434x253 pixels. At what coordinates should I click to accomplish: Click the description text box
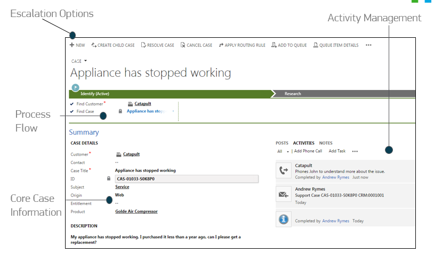pyautogui.click(x=156, y=240)
